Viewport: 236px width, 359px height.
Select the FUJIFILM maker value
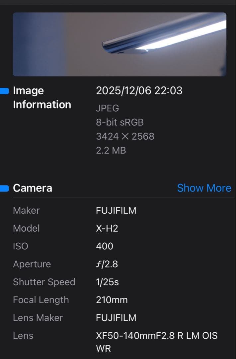pos(117,210)
